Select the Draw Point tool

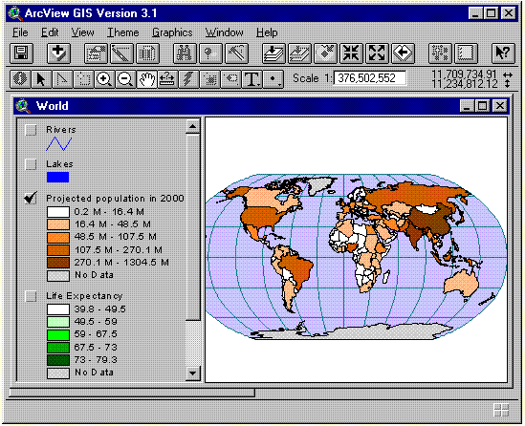[273, 79]
